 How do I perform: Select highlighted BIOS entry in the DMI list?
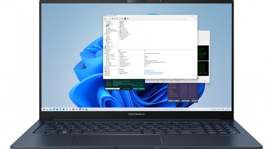(x=121, y=23)
